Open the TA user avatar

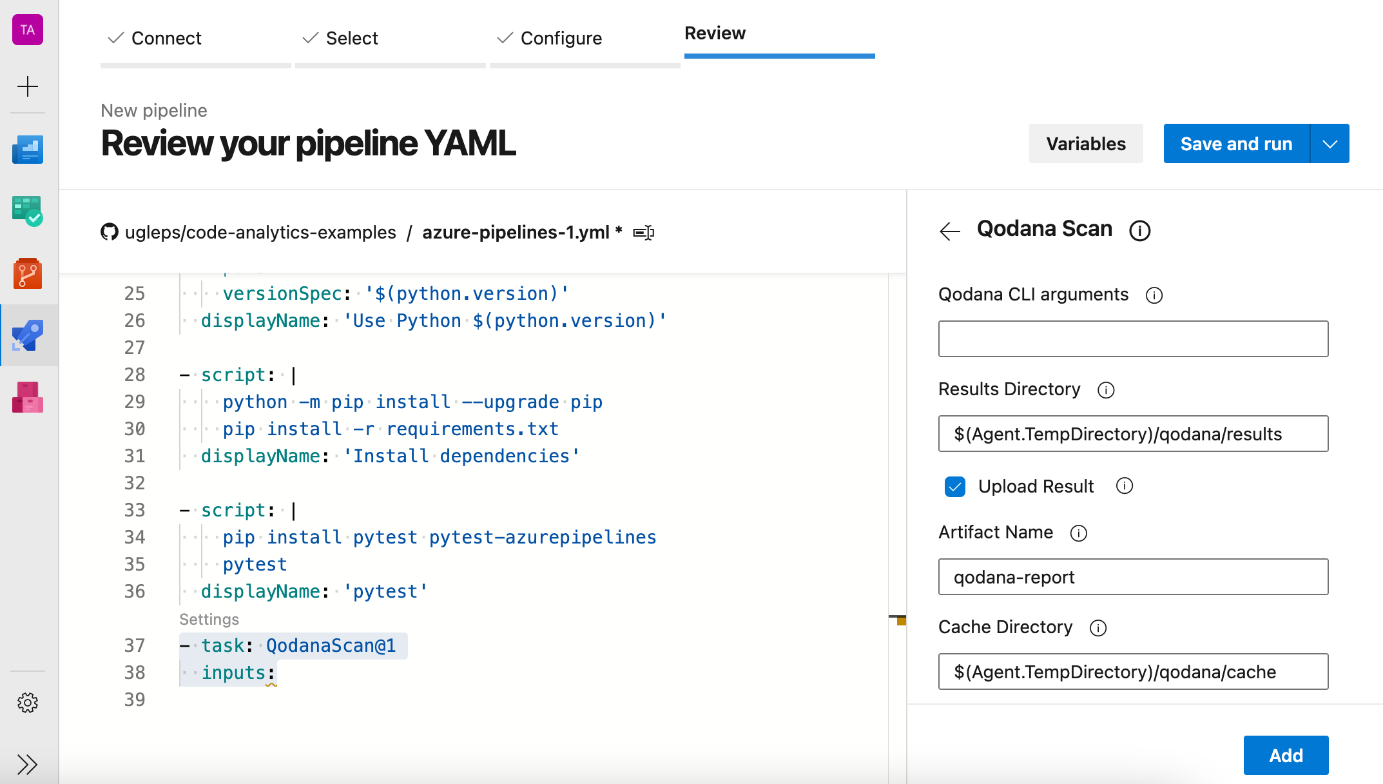coord(28,30)
